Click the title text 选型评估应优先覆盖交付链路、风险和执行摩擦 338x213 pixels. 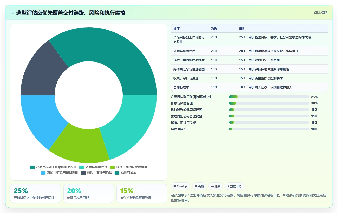[x=71, y=13]
